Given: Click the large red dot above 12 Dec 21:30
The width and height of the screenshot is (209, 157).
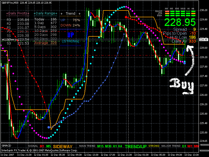Looking at the screenshot, I should [126, 17].
